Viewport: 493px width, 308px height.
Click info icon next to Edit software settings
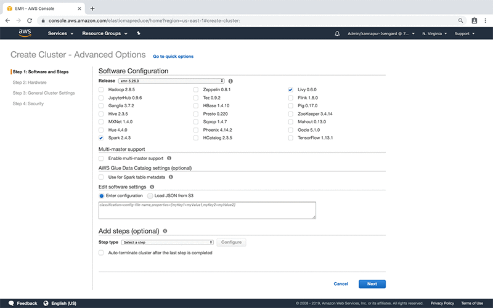pyautogui.click(x=152, y=187)
